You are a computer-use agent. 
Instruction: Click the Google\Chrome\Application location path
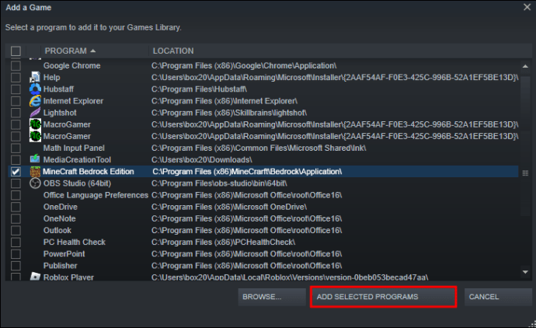pos(244,65)
